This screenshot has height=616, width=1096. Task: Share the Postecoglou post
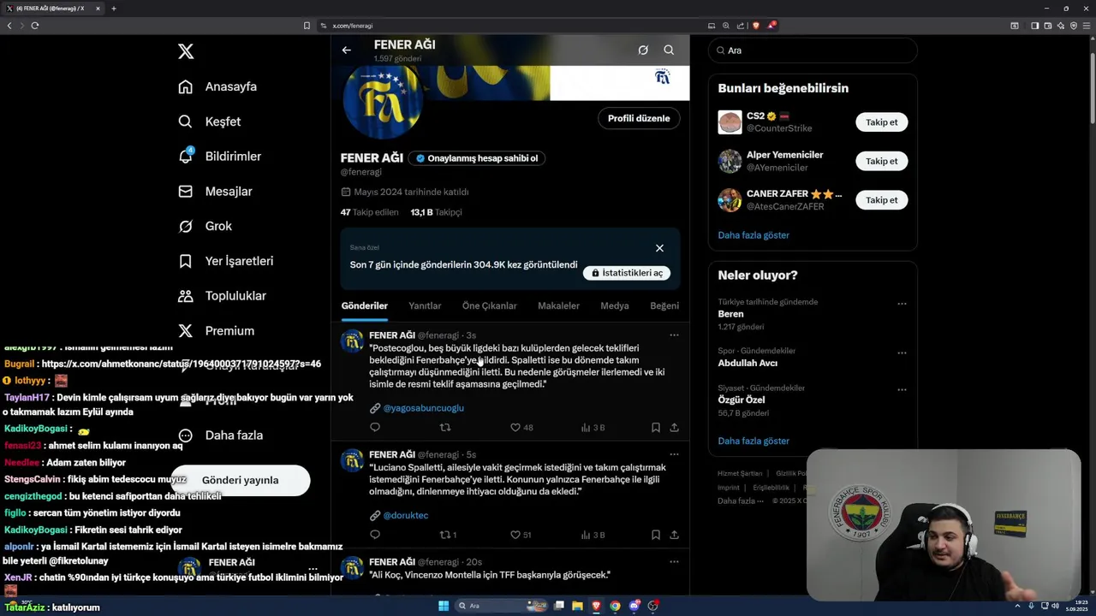pos(674,428)
